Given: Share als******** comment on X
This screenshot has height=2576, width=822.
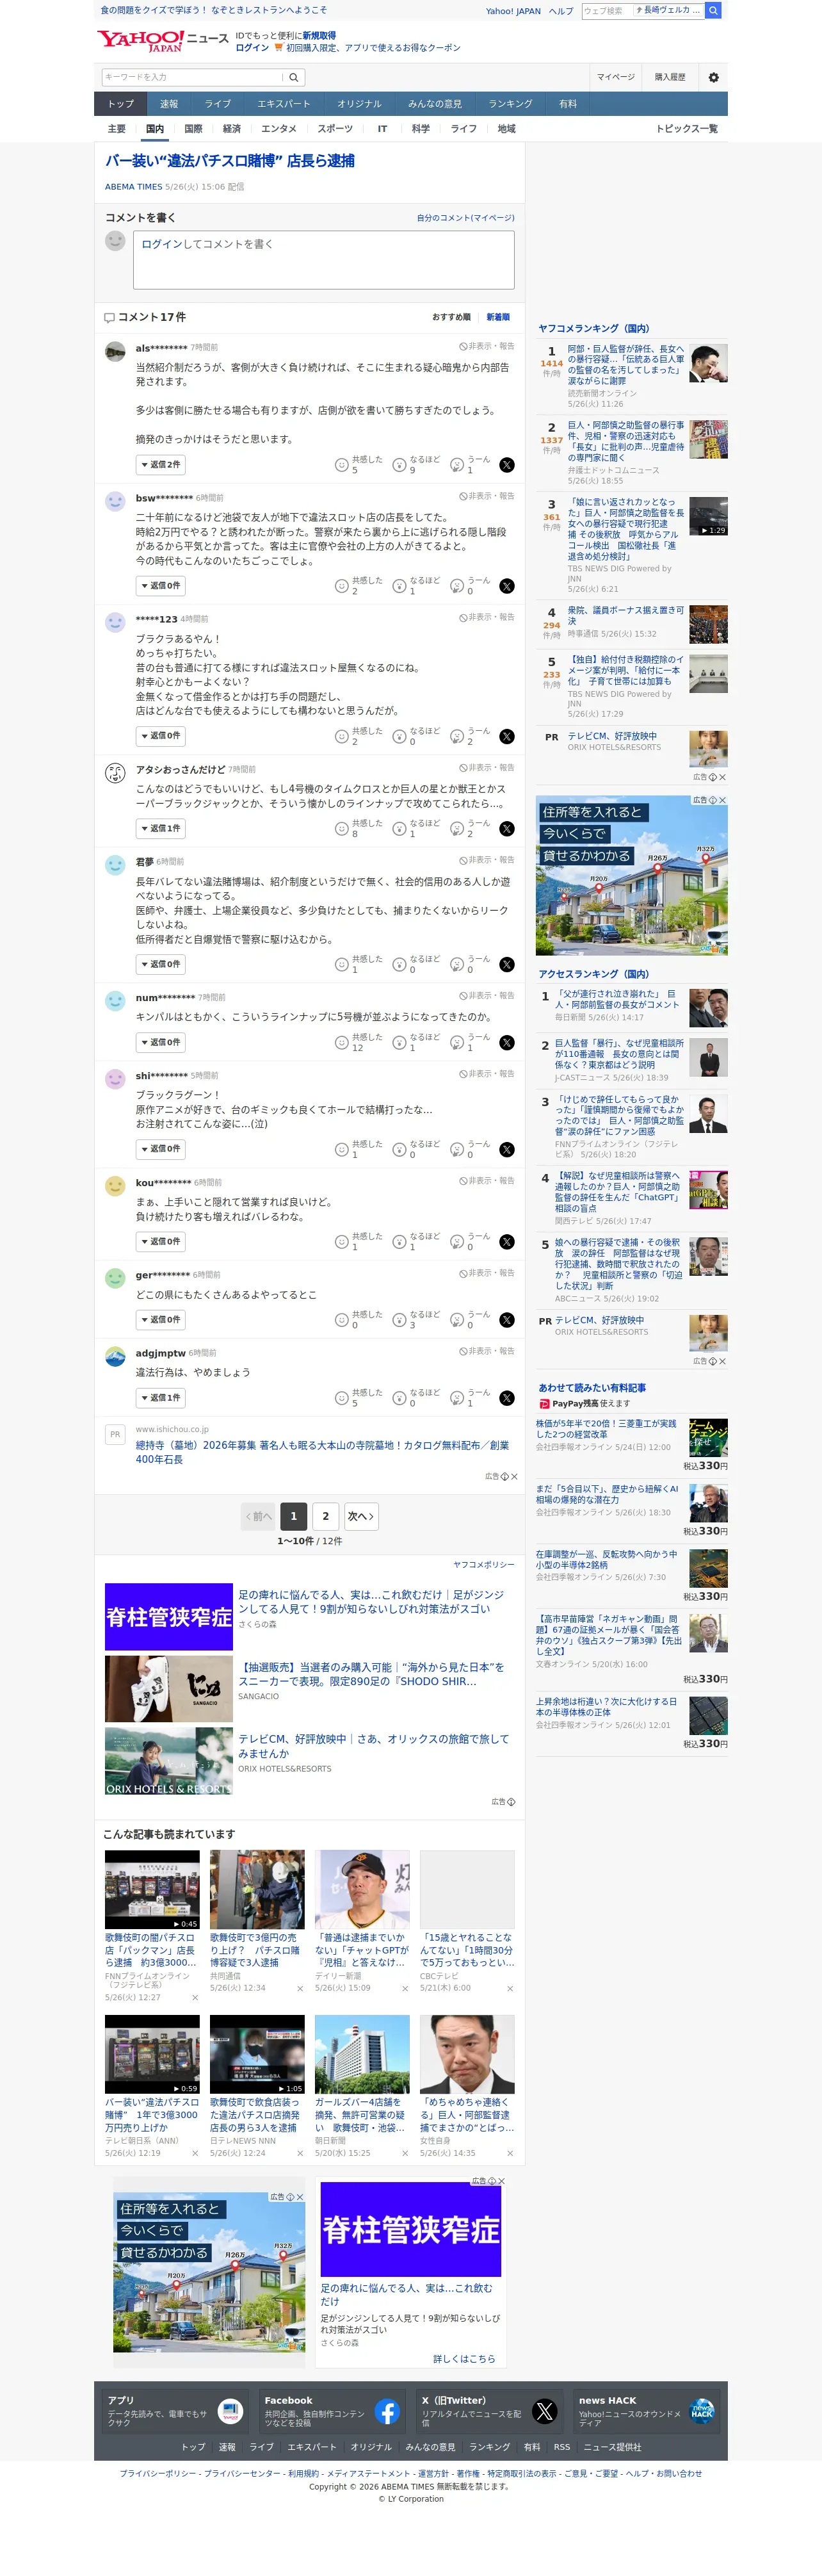Looking at the screenshot, I should click(x=507, y=465).
